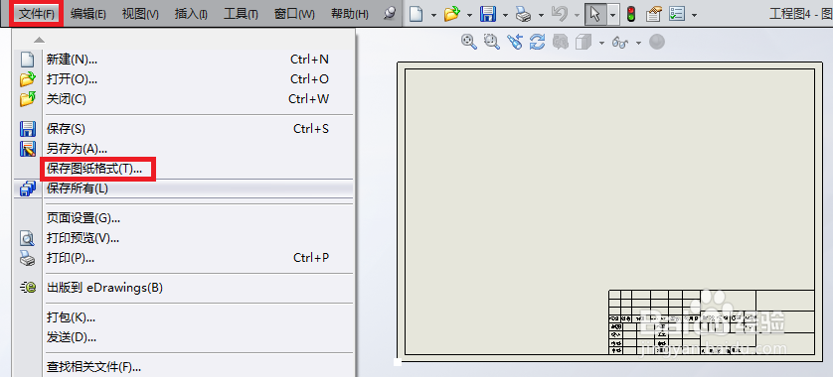Expand the Print dropdown arrow in toolbar
Screen dimensions: 833x377
(542, 15)
